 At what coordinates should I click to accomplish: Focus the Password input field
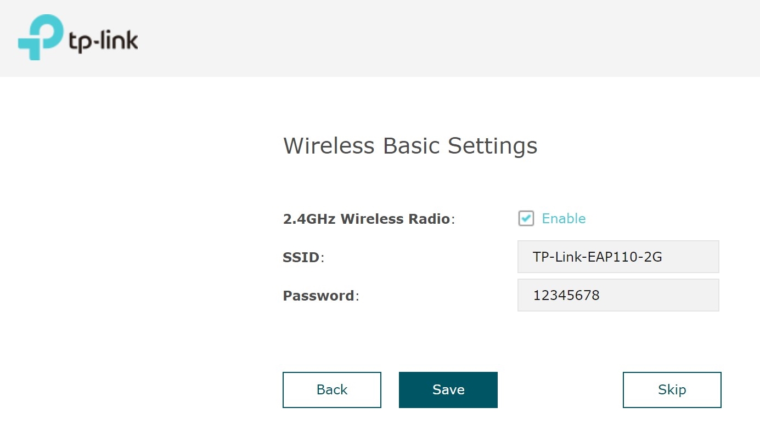(618, 295)
